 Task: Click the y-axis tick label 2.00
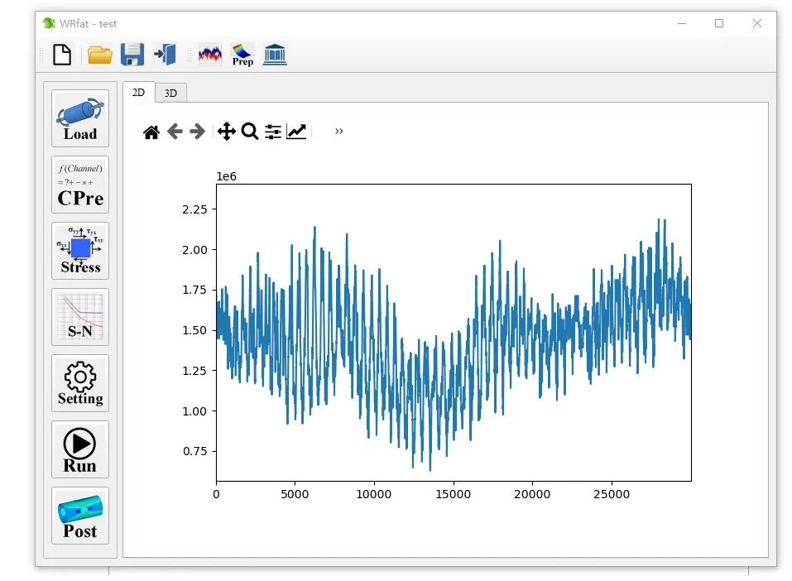[195, 250]
